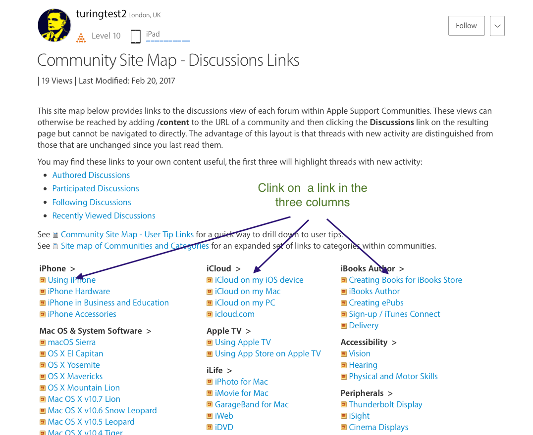The height and width of the screenshot is (435, 533).
Task: Open Mac OS X v10.6 Snow Leopard link
Action: [x=103, y=410]
